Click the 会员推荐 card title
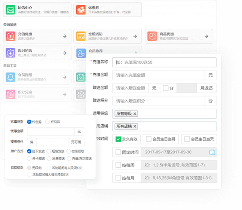 pyautogui.click(x=95, y=51)
